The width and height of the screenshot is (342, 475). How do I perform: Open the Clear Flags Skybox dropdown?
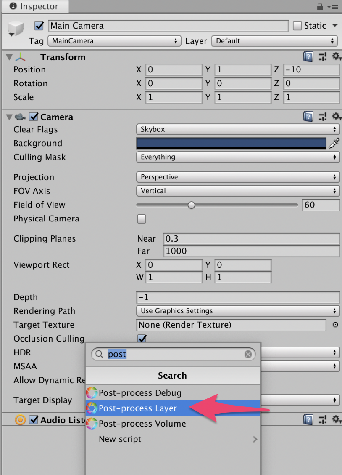[238, 129]
